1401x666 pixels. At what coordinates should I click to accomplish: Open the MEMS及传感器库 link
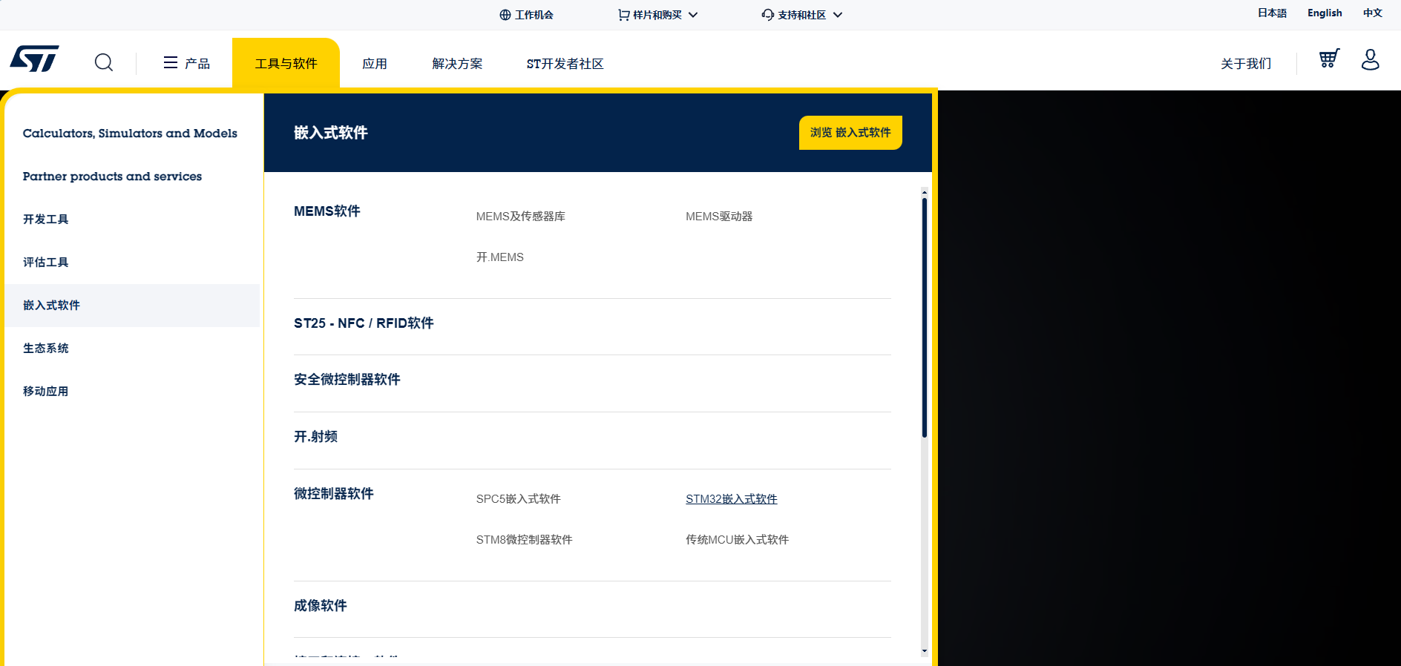(x=521, y=217)
